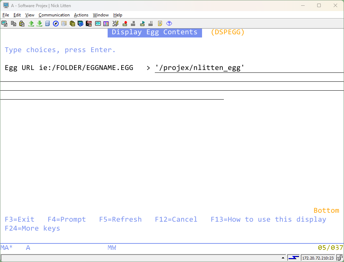Image resolution: width=344 pixels, height=262 pixels.
Task: Click F5=Refresh function key
Action: (x=121, y=219)
